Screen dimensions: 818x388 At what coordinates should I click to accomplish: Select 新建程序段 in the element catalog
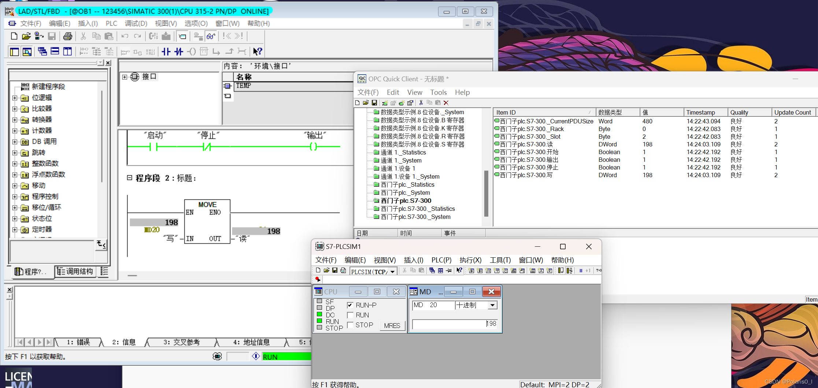coord(48,87)
